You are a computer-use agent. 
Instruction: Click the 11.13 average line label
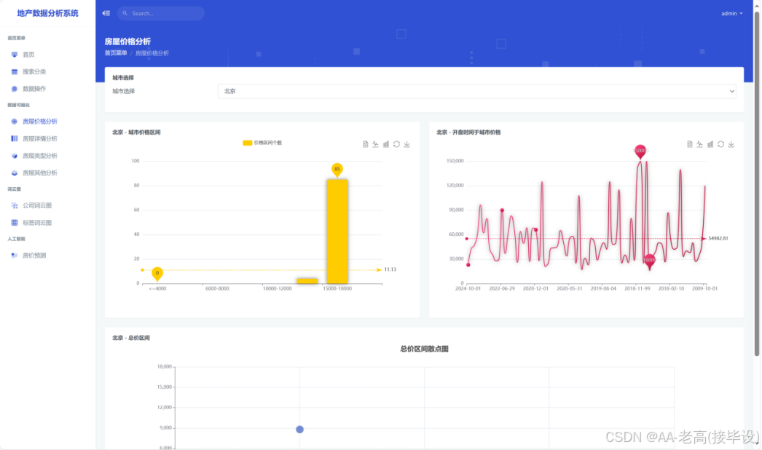coord(390,269)
